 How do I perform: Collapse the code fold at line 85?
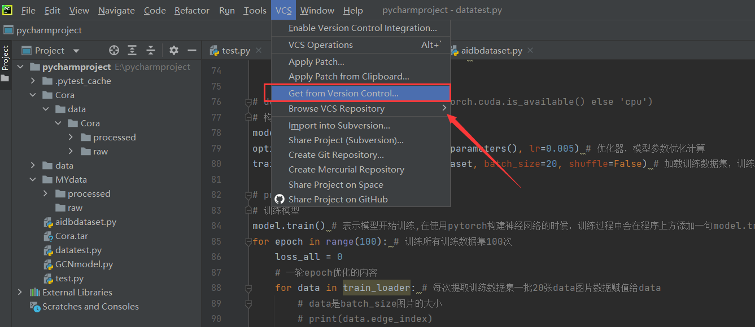[248, 241]
